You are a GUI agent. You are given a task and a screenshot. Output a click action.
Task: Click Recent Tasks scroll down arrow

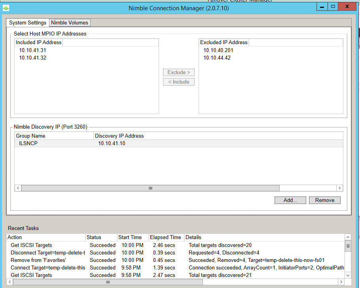click(x=348, y=275)
